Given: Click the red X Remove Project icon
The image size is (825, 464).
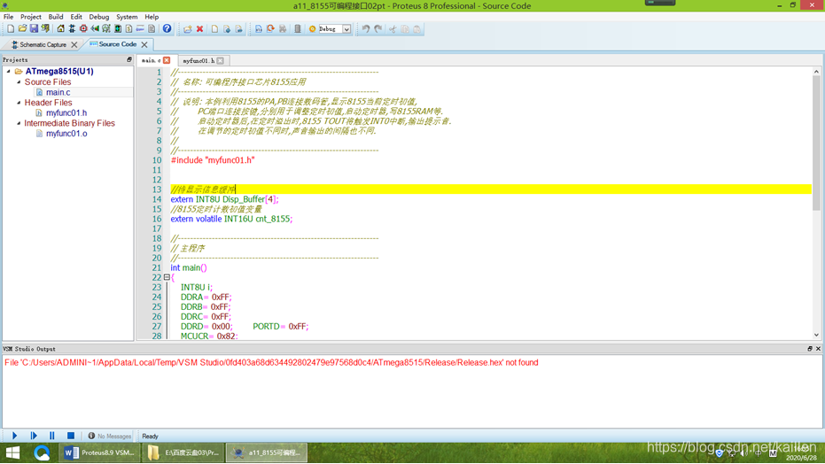Looking at the screenshot, I should click(x=199, y=29).
